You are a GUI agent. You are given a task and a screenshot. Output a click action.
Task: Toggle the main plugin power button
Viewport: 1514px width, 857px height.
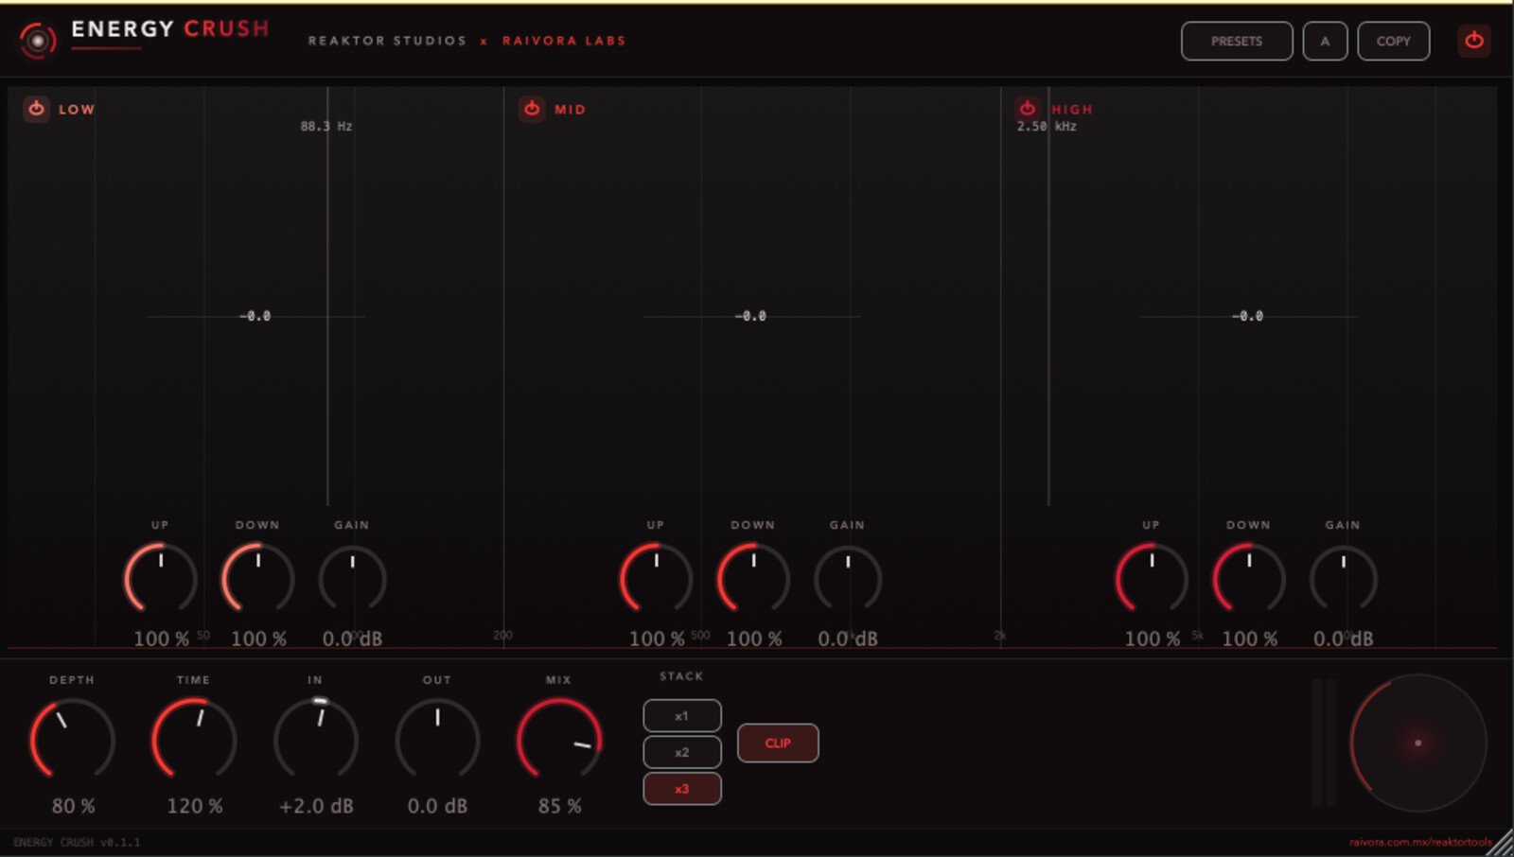[1474, 41]
